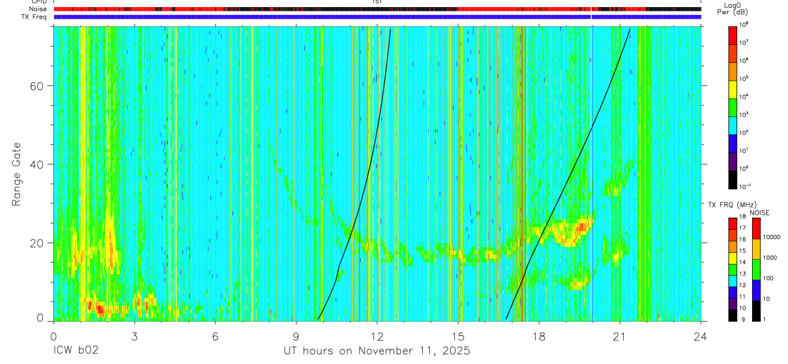This screenshot has height=364, width=788.
Task: Select the red 17-18 MHz TX FRQ swatch
Action: pos(732,224)
